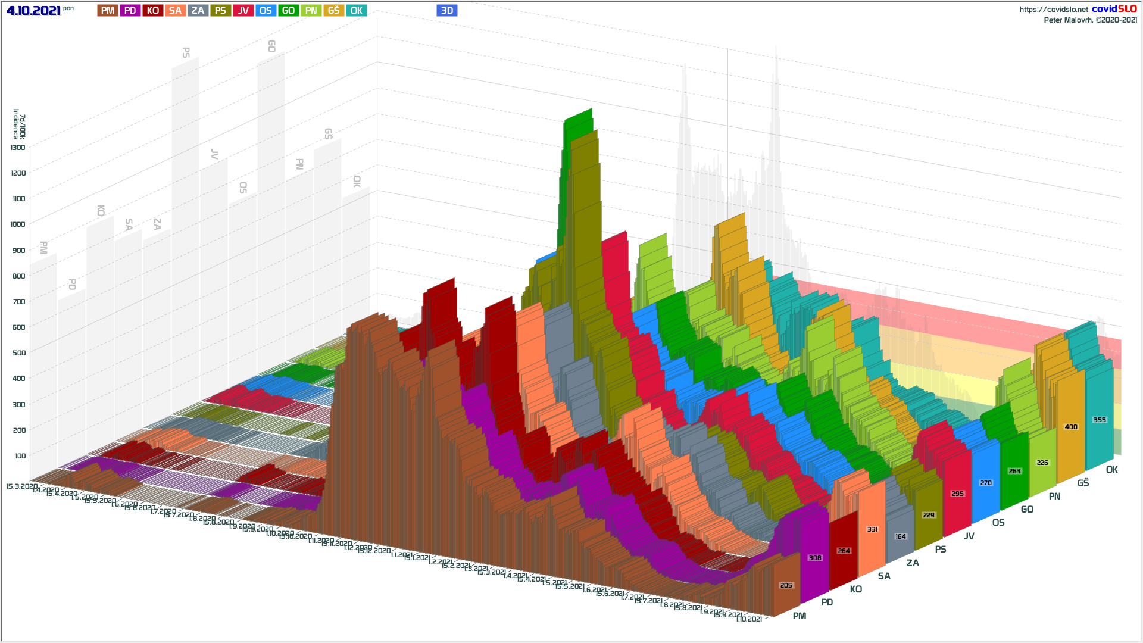
Task: Open the covidslo.net link
Action: click(1053, 10)
